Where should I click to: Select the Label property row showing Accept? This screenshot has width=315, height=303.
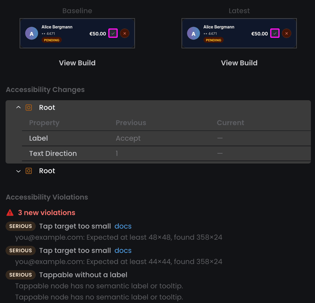166,138
